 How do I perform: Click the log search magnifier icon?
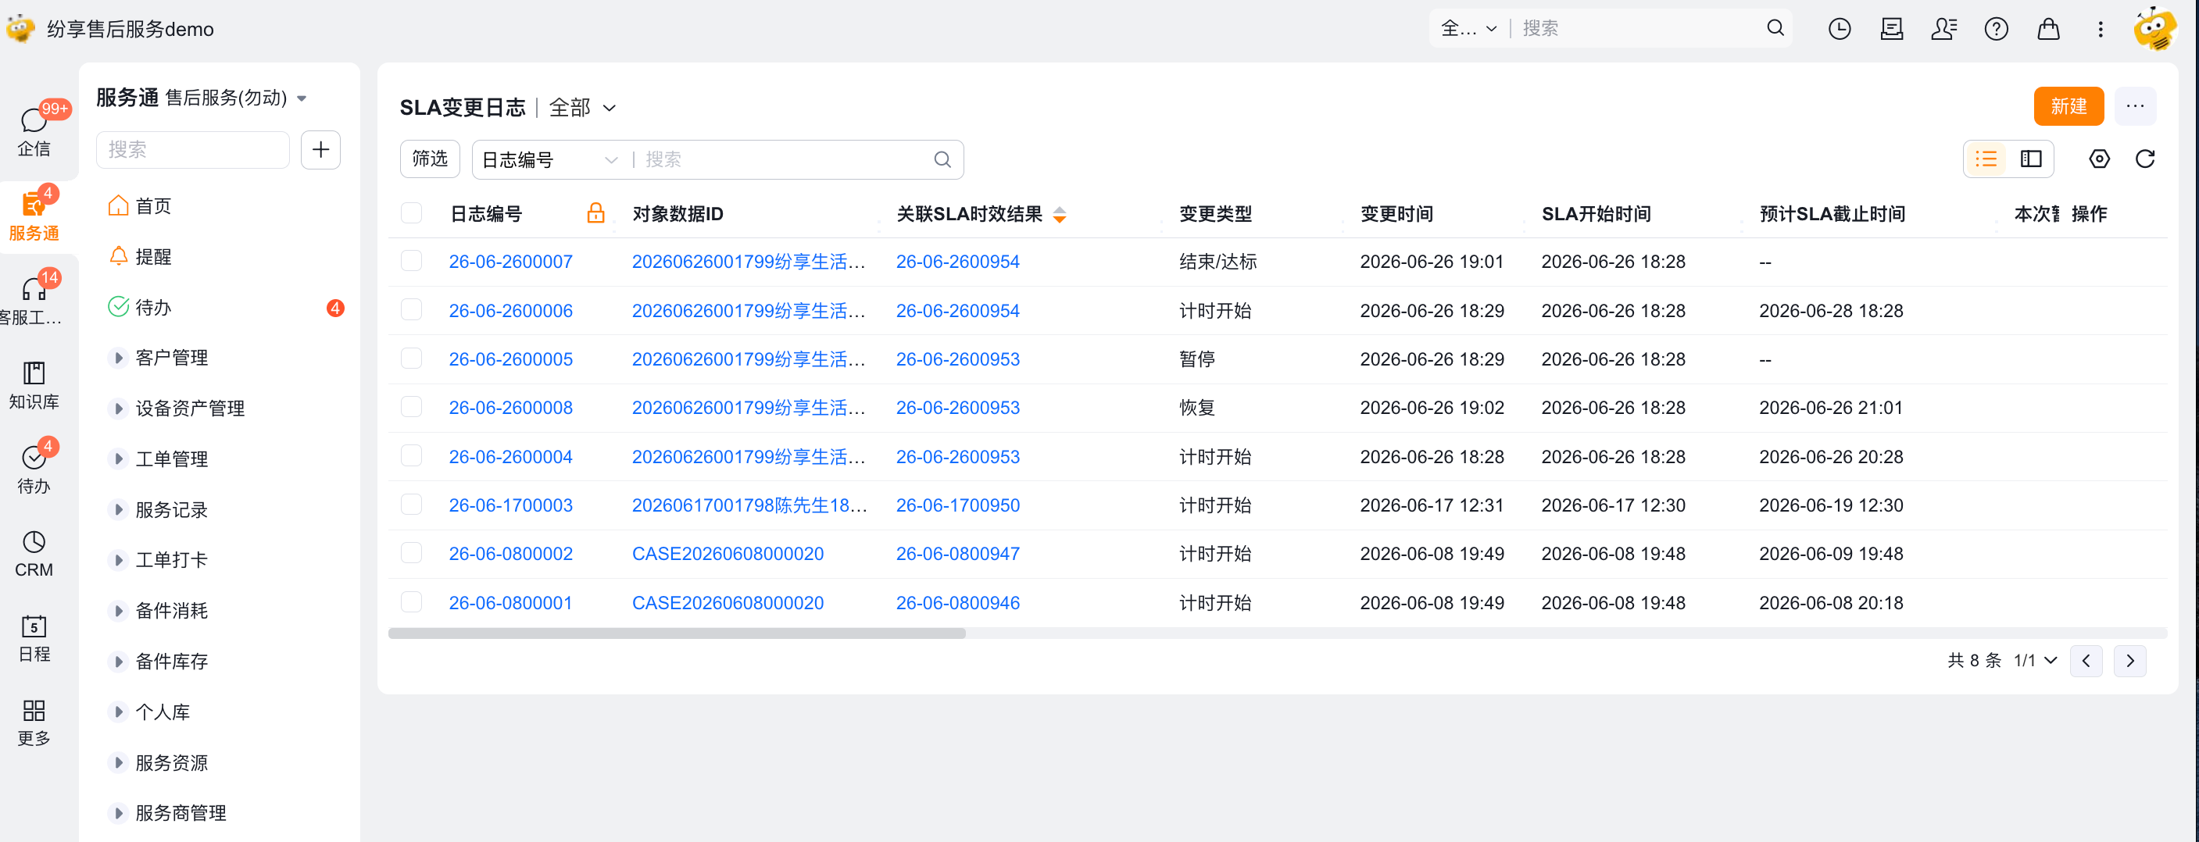[x=942, y=159]
